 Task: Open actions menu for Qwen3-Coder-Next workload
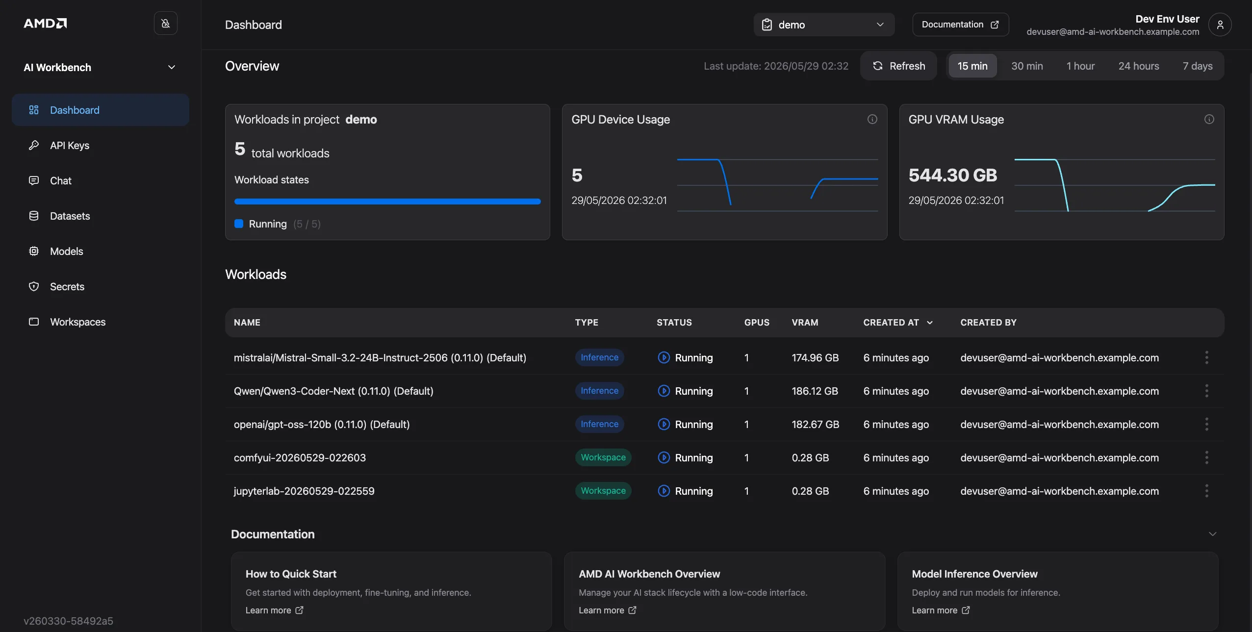pyautogui.click(x=1207, y=391)
